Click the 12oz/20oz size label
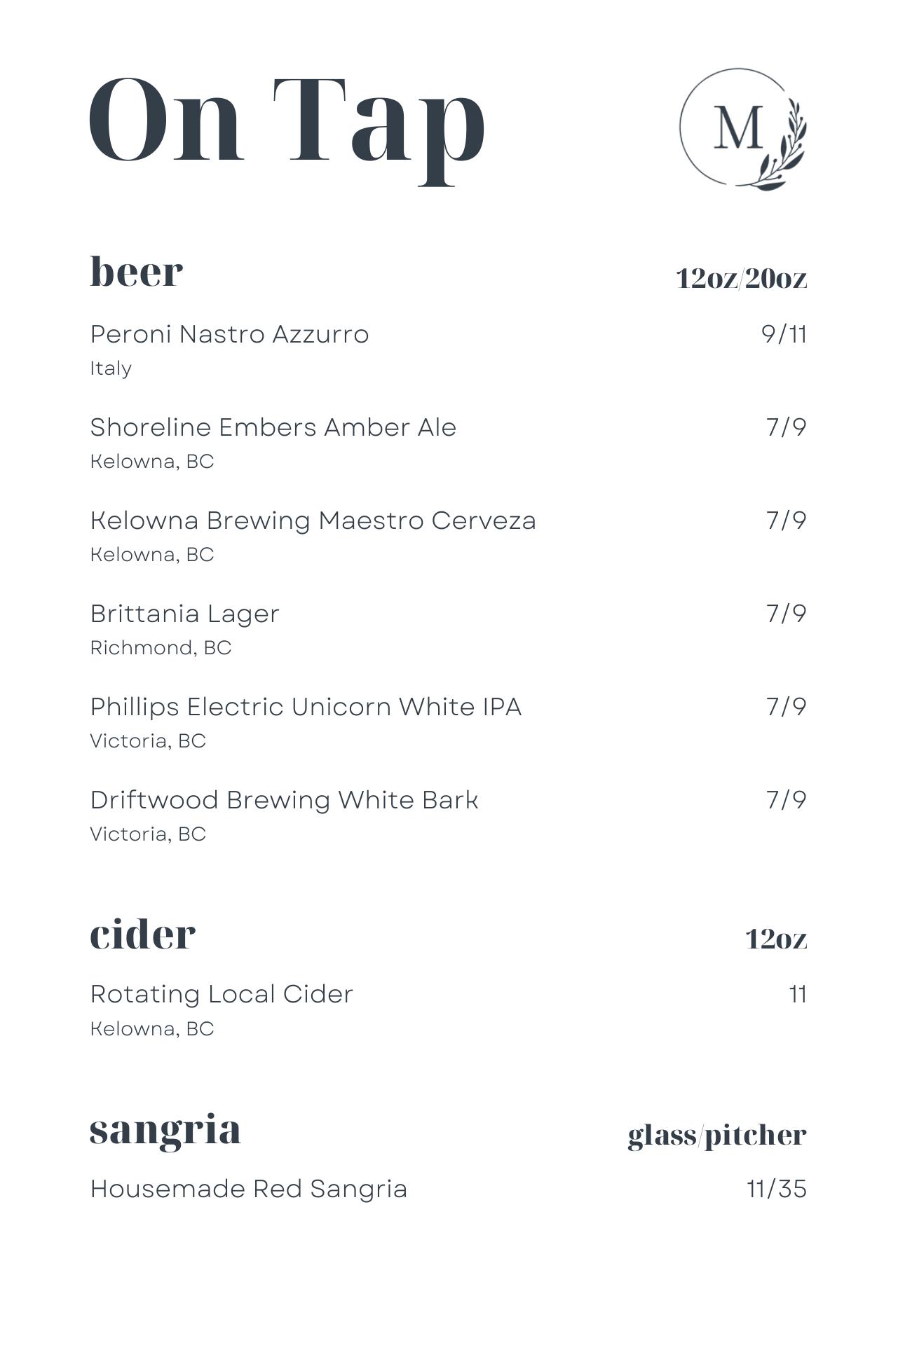The width and height of the screenshot is (898, 1345). (x=741, y=279)
